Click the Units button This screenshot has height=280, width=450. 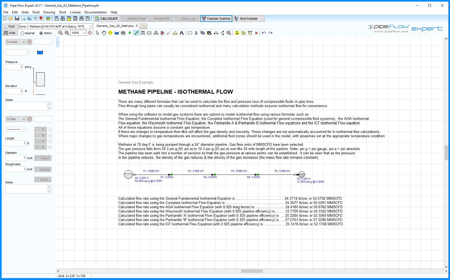10,33
